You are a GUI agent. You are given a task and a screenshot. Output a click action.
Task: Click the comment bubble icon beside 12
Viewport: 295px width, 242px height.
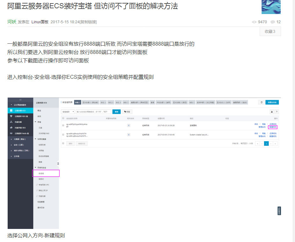273,22
